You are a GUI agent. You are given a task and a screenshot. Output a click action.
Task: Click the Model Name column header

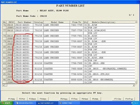[x=57, y=22]
